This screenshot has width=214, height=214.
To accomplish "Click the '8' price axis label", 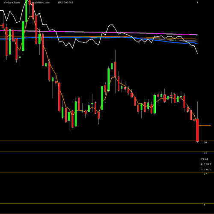I will [205, 205].
